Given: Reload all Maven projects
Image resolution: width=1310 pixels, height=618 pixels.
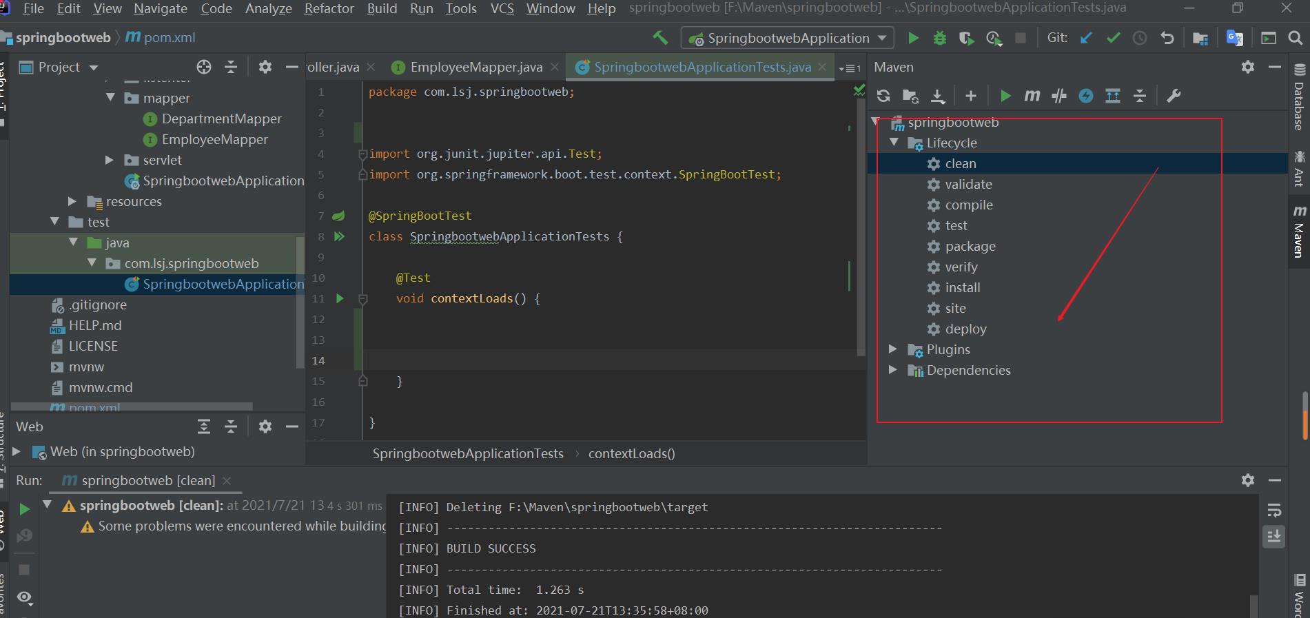Looking at the screenshot, I should point(883,96).
